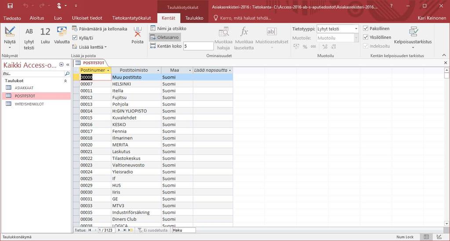Image resolution: width=450 pixels, height=241 pixels.
Task: Toggle the Yksilöllinen checkbox
Action: [366, 37]
